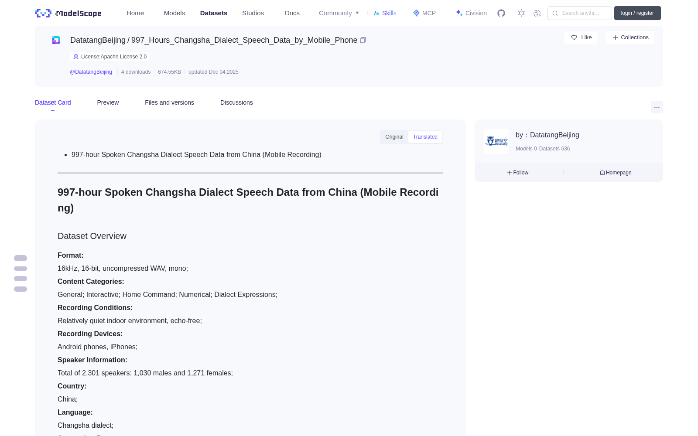Click the '16kHz, 16-bit, uncompressed WAV, mono;' line
Screen dimensions: 698x436
123,269
